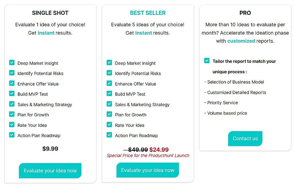
Task: Uncheck Action Plan Roadmap in Single Shot
Action: coord(12,135)
